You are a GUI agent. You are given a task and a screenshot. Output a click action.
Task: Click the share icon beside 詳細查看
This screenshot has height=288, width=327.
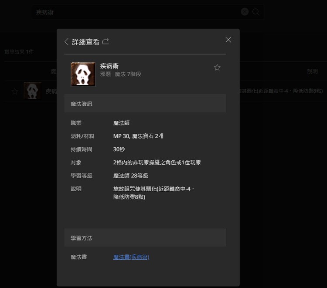(x=106, y=41)
